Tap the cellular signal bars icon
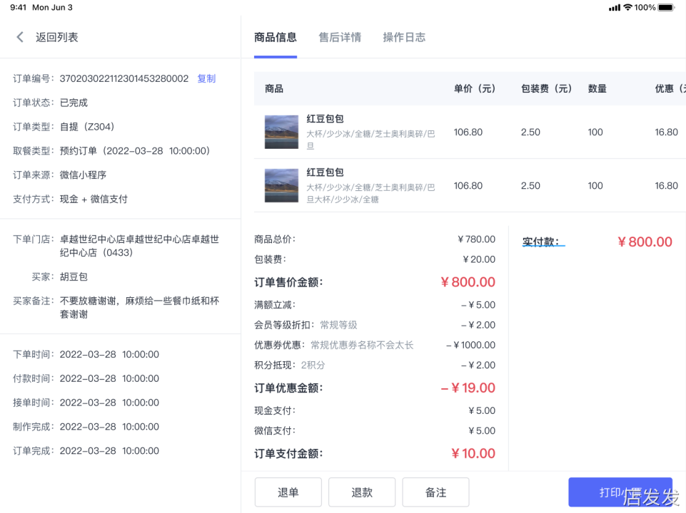Image resolution: width=686 pixels, height=513 pixels. 615,7
